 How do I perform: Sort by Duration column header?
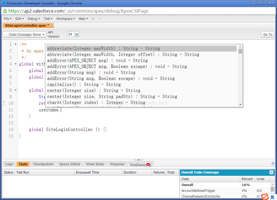[137, 172]
